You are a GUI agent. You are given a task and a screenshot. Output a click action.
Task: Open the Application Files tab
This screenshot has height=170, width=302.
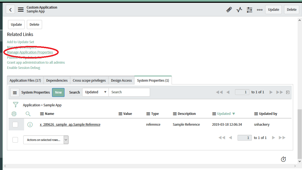25,80
